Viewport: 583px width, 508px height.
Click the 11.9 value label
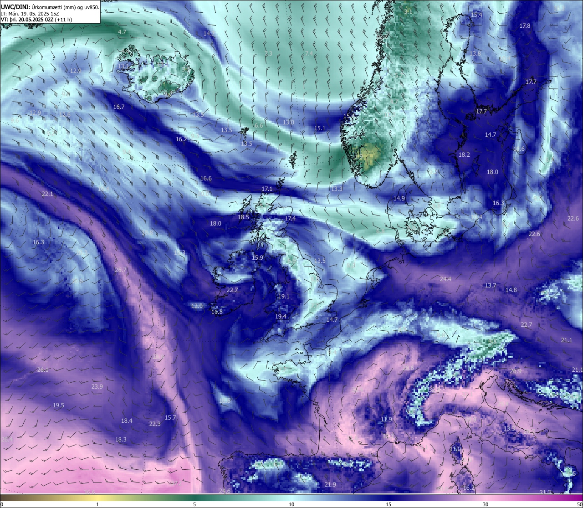(386, 420)
